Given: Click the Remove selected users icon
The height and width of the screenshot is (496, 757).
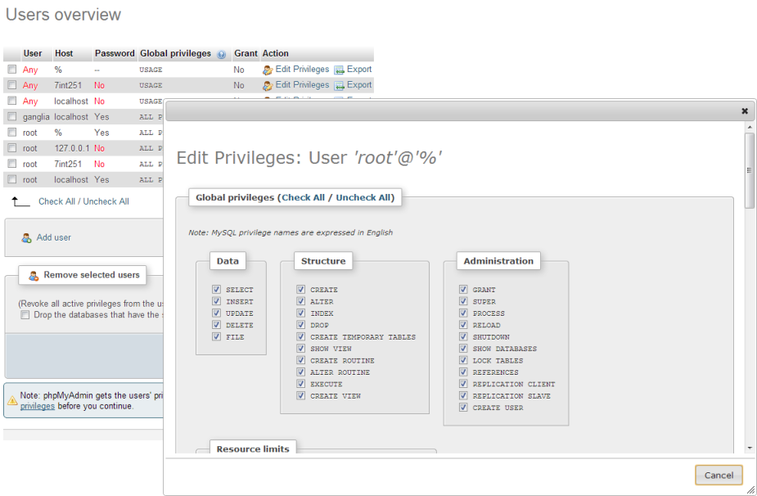Looking at the screenshot, I should pyautogui.click(x=34, y=276).
